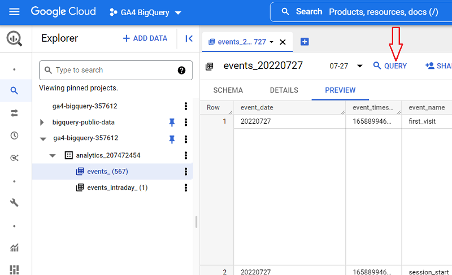
Task: Click the SHARE button
Action: 438,66
